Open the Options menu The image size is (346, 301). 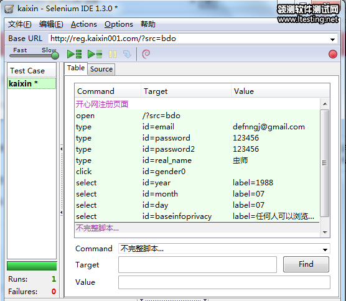coord(119,24)
